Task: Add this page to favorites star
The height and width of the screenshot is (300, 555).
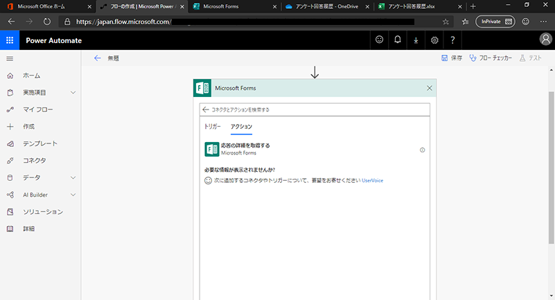Action: click(446, 21)
